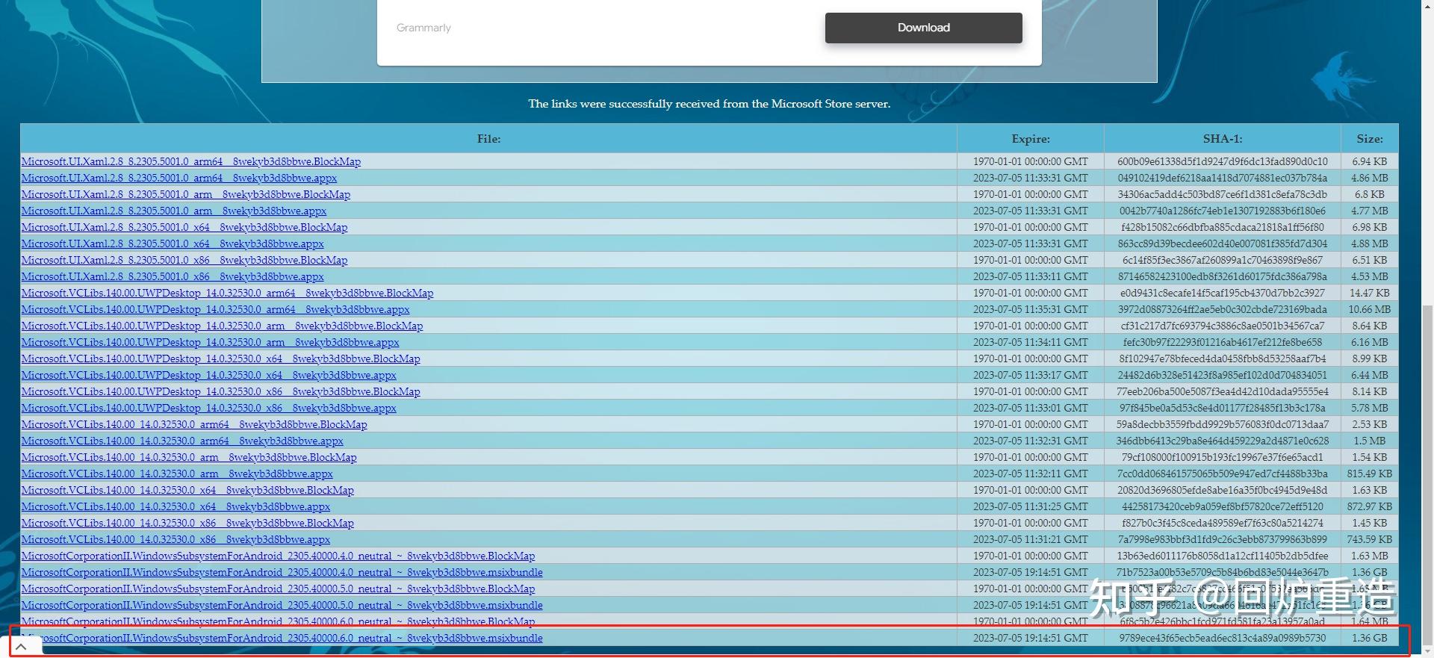The height and width of the screenshot is (658, 1434).
Task: Open VCLibs UWPDesktop x86 appx link
Action: (208, 408)
